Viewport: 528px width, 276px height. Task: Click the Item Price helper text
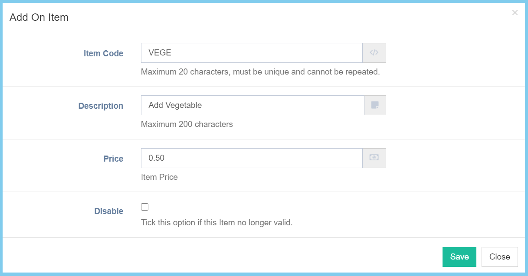pyautogui.click(x=159, y=177)
